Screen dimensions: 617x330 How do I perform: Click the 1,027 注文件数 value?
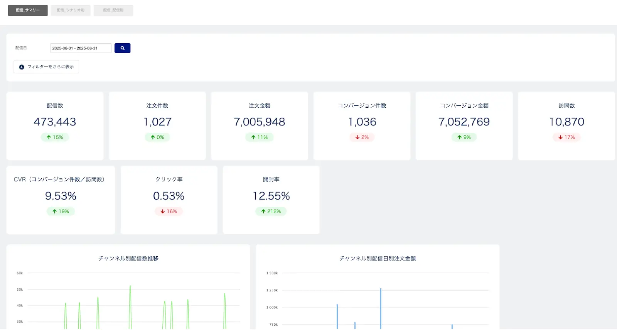(157, 122)
